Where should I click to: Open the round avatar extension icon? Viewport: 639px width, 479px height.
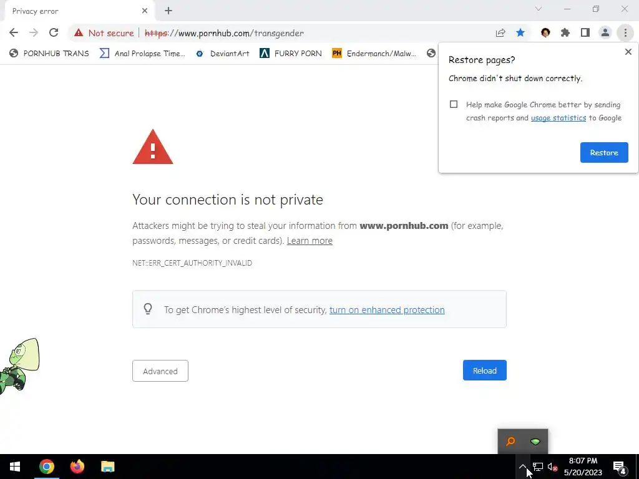coord(545,32)
